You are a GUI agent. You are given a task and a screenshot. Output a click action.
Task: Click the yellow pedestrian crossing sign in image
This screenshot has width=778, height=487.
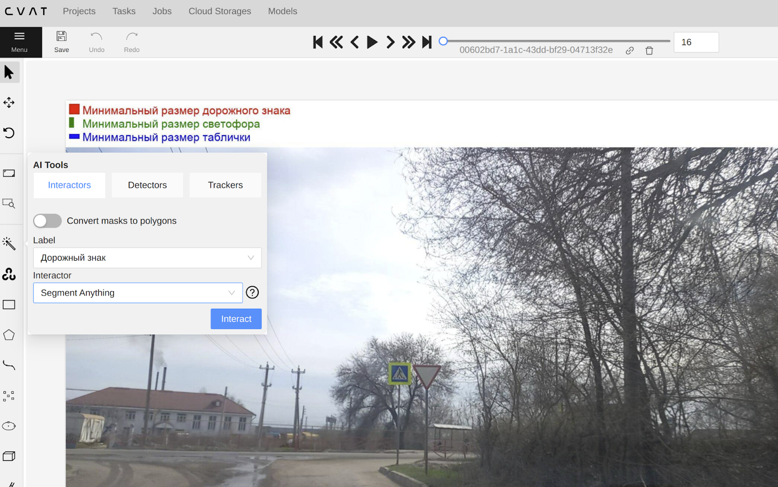(400, 374)
